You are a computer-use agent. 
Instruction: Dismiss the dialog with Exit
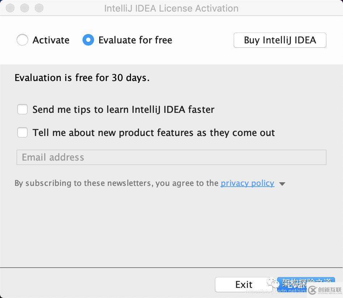244,284
